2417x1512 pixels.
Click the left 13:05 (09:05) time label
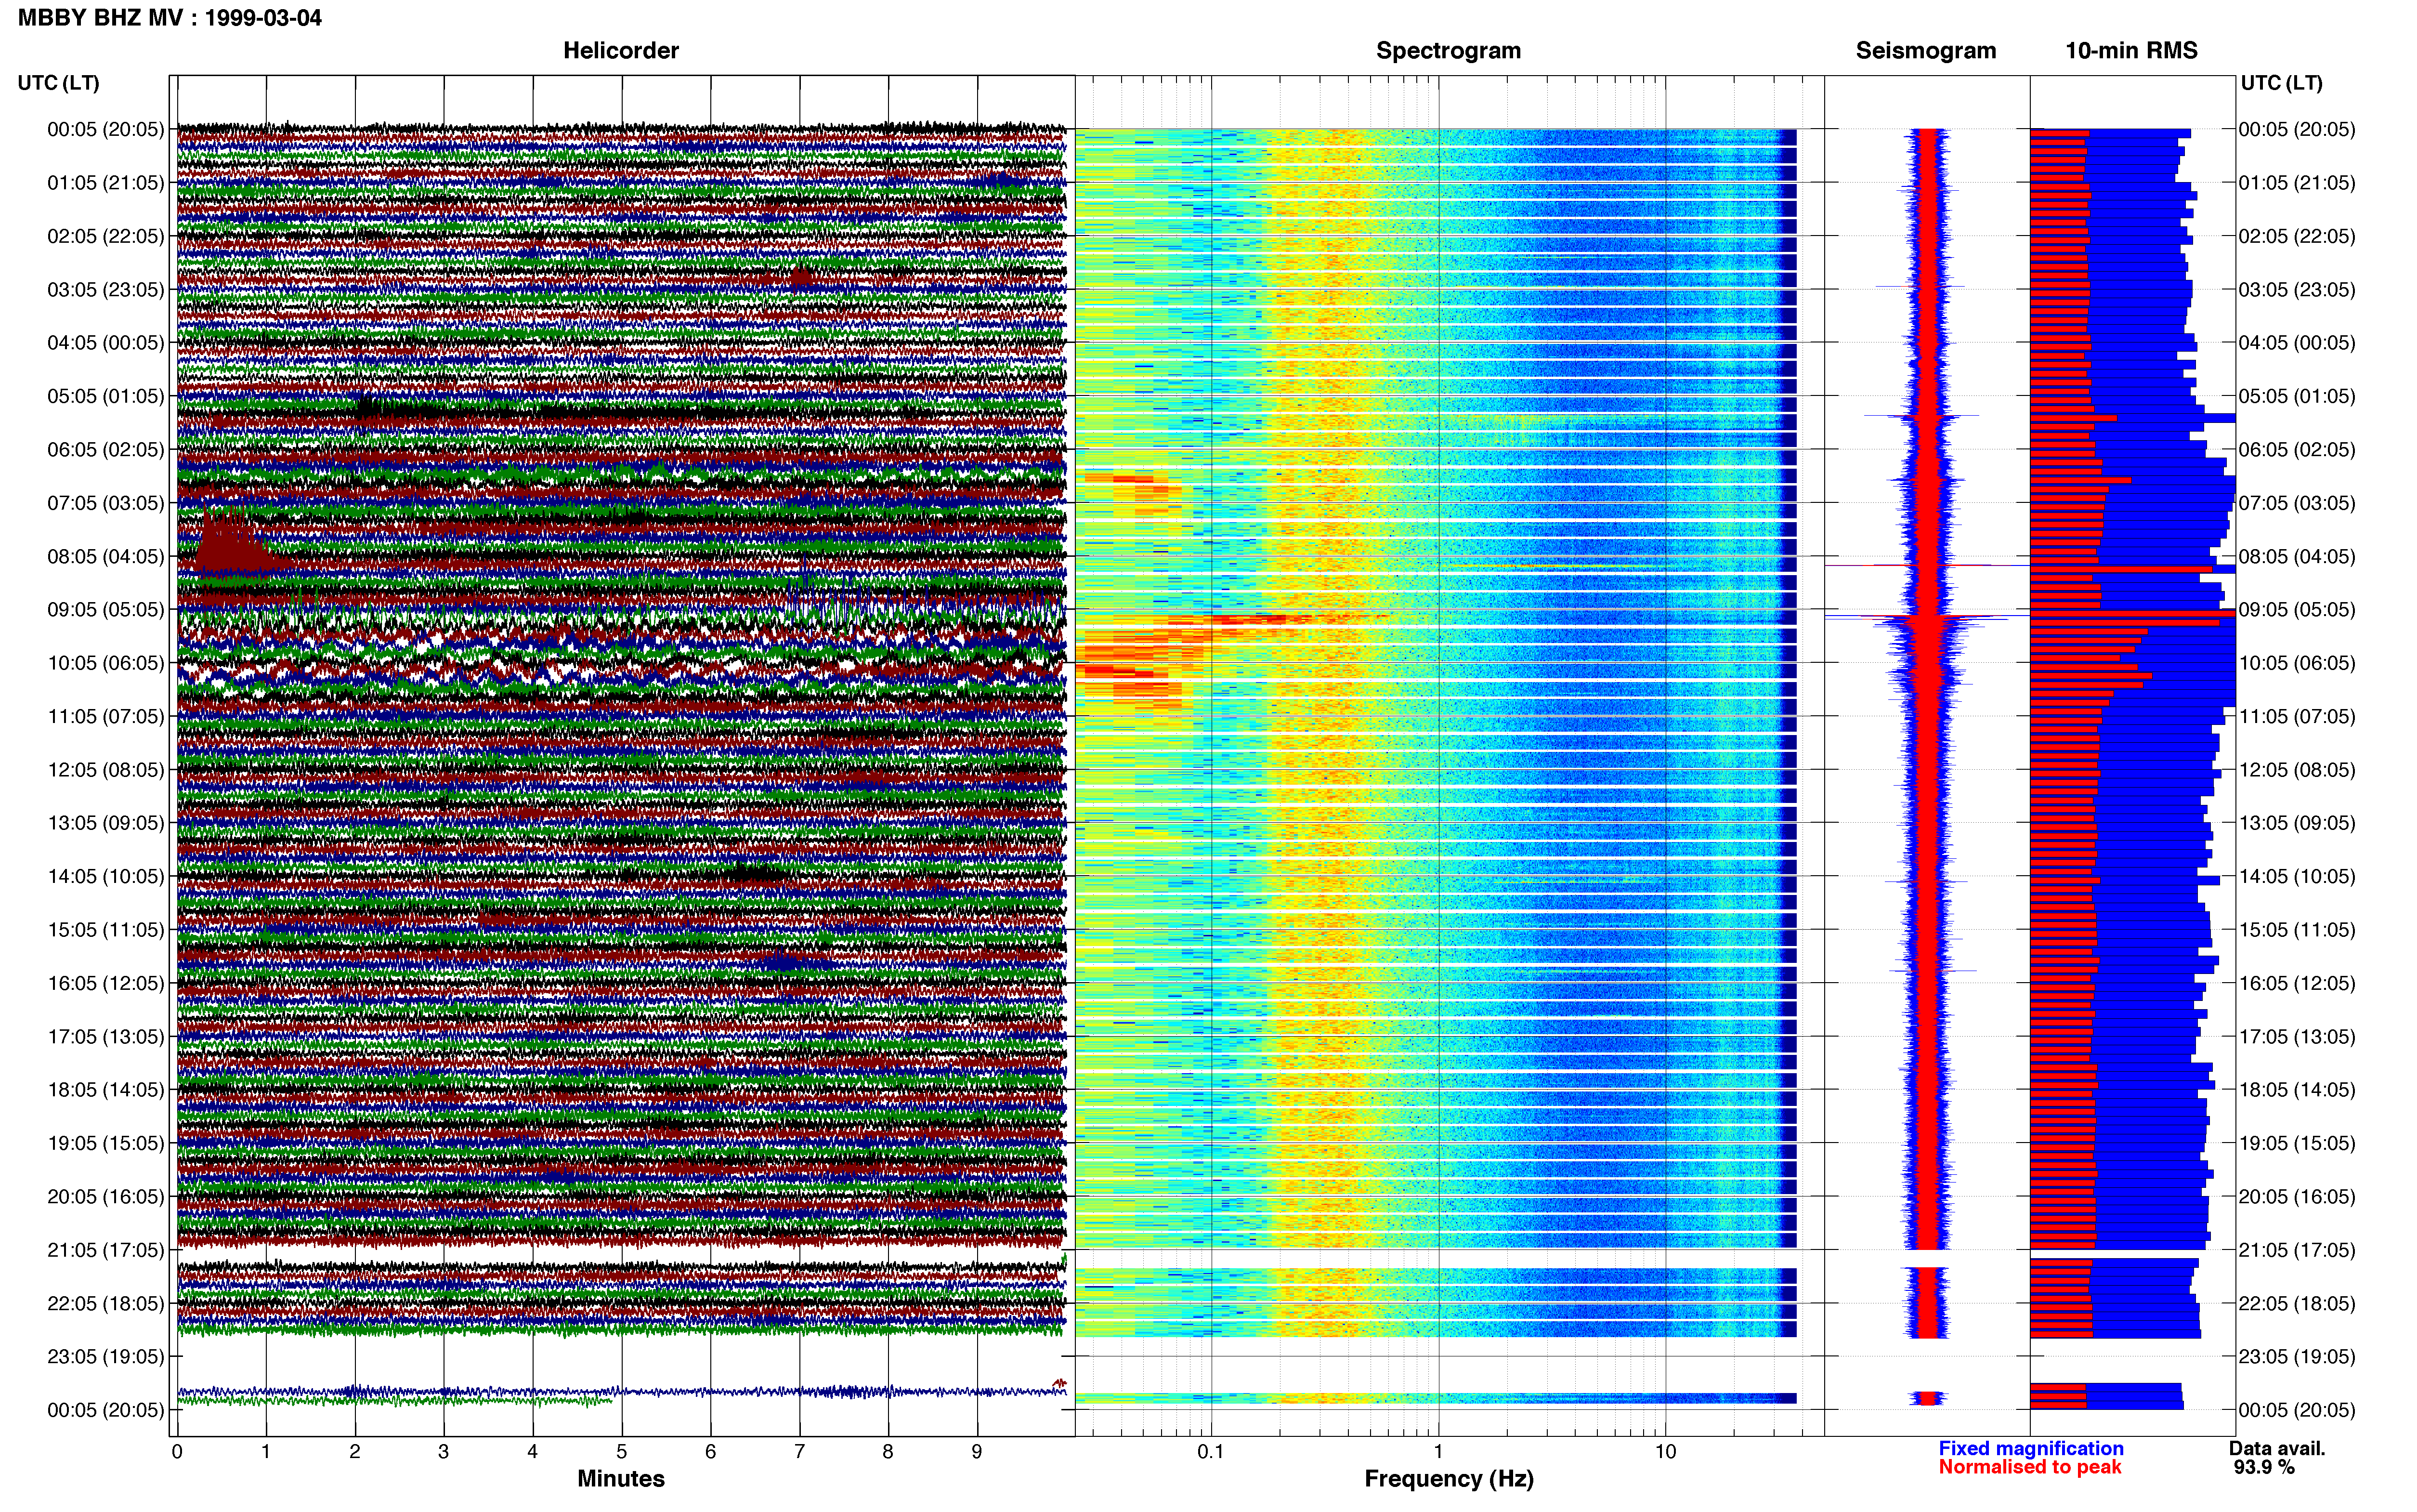point(105,823)
